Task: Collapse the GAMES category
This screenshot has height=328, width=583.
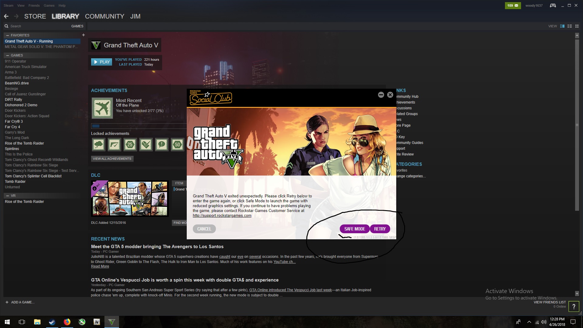Action: [8, 55]
